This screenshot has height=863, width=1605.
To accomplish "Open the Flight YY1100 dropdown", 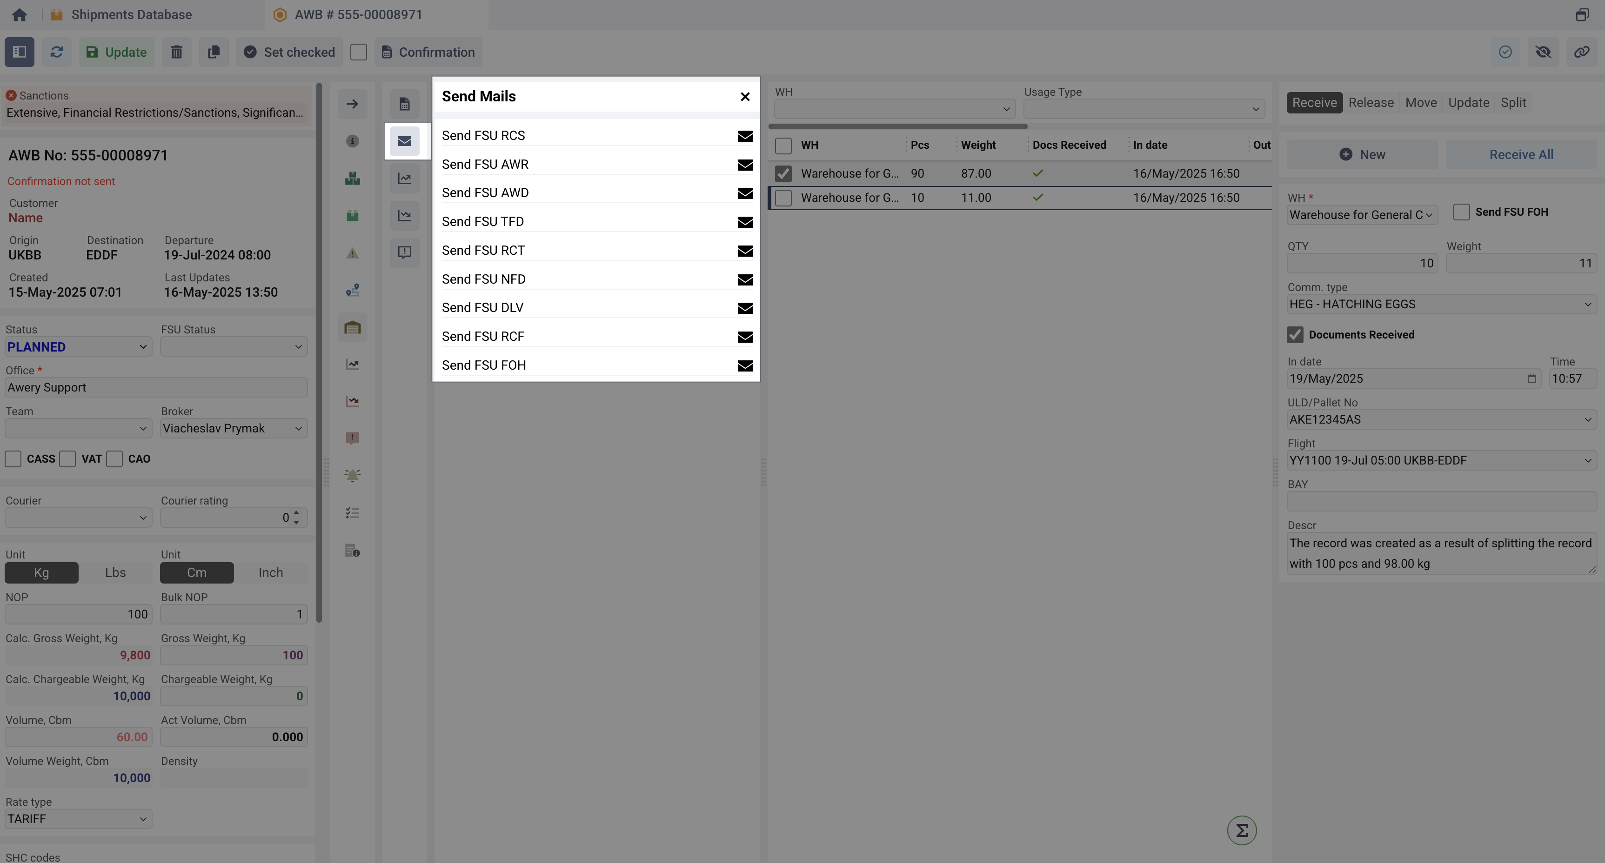I will tap(1440, 461).
